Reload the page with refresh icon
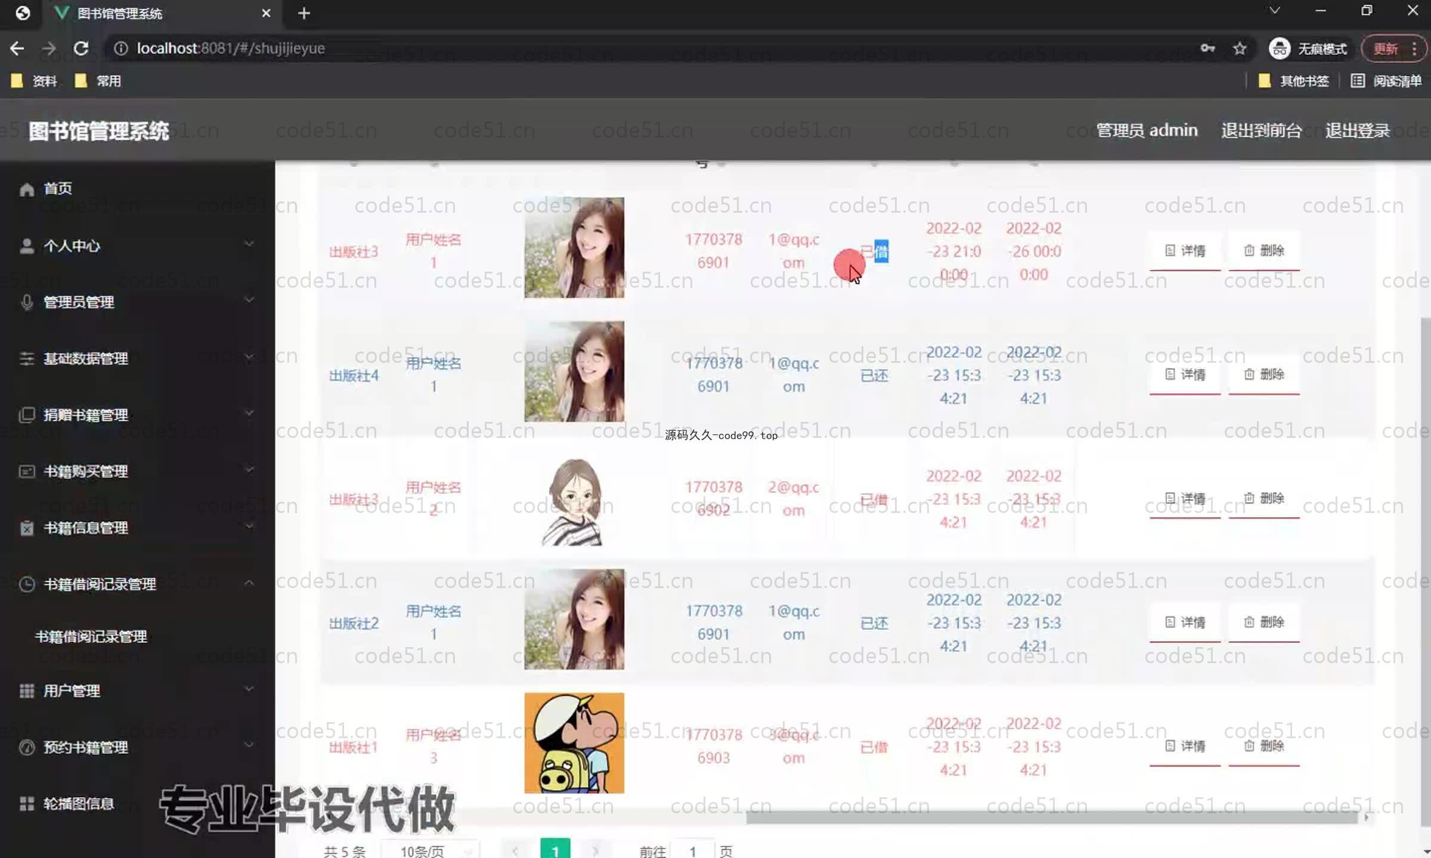This screenshot has width=1431, height=858. (81, 48)
